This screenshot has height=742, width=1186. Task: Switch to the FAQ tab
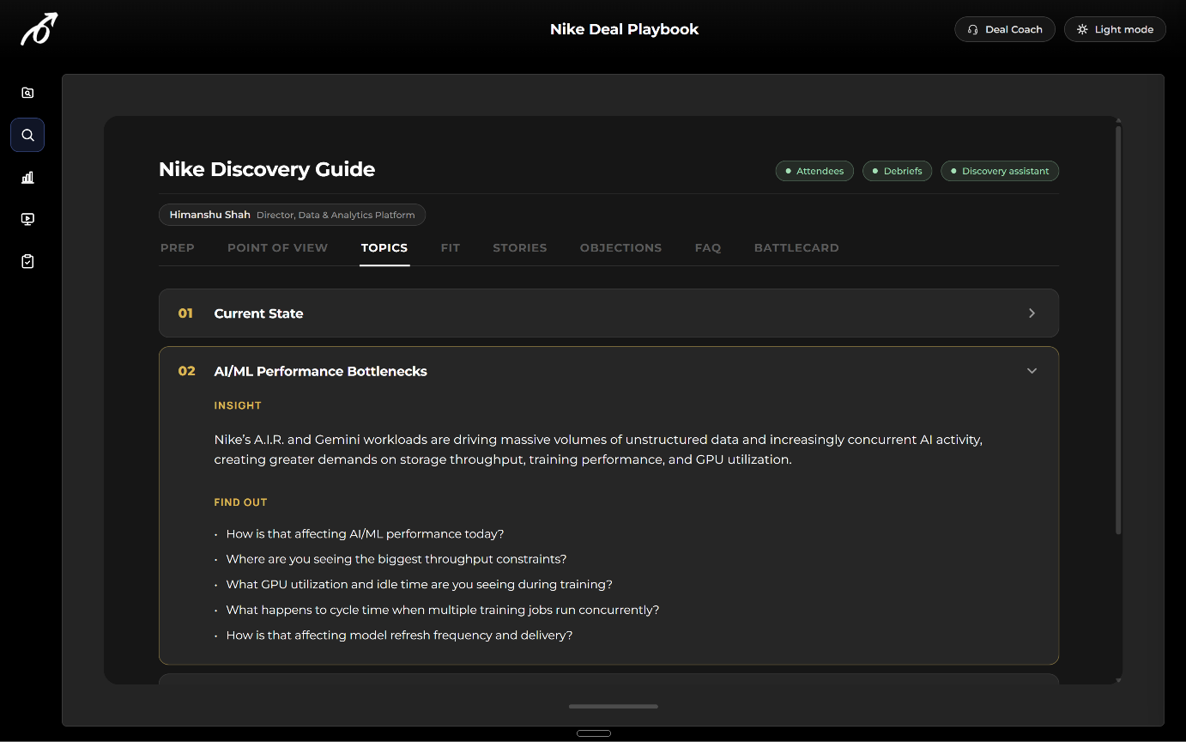coord(708,247)
